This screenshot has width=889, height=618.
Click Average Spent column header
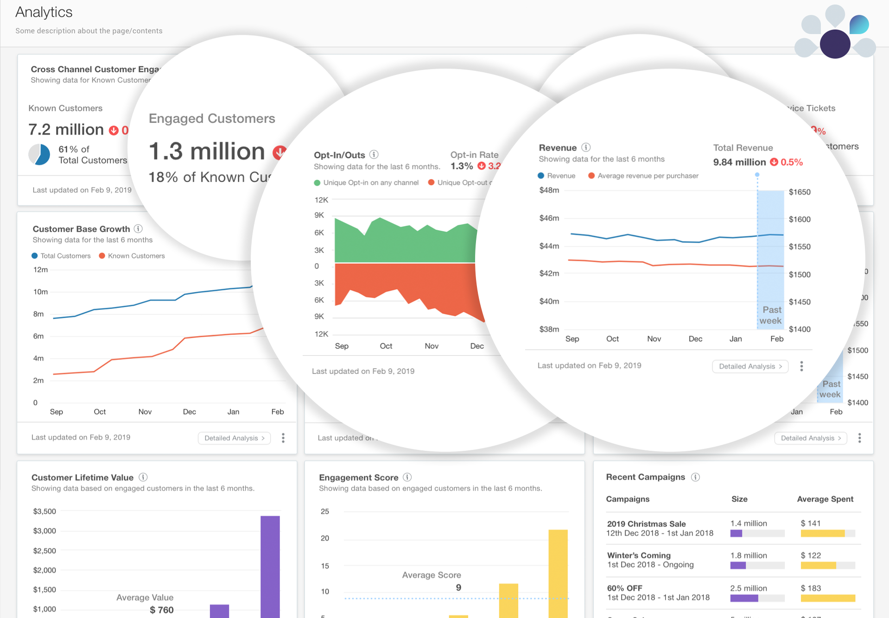click(825, 499)
